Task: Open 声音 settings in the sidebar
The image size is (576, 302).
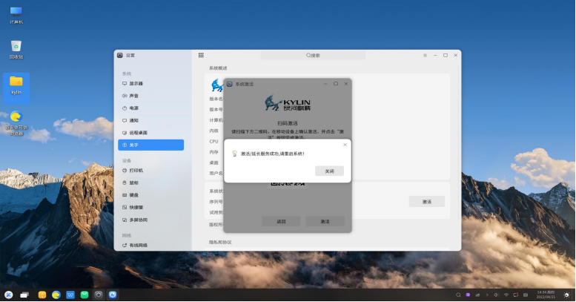Action: [x=150, y=96]
